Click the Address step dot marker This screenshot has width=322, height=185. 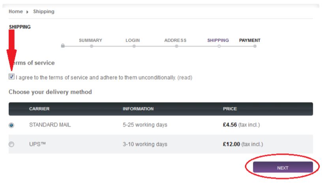pos(176,46)
